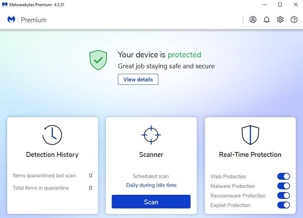Click the Malwarebytes logo in header
303x218 pixels.
pyautogui.click(x=11, y=19)
